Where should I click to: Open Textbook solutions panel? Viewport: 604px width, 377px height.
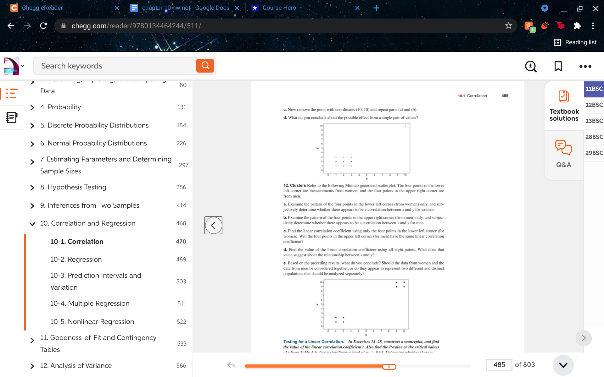(x=563, y=106)
